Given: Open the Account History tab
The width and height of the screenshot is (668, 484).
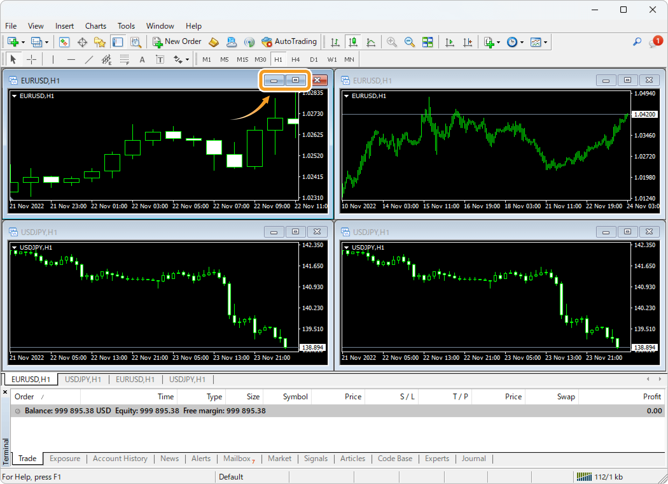Looking at the screenshot, I should point(120,459).
